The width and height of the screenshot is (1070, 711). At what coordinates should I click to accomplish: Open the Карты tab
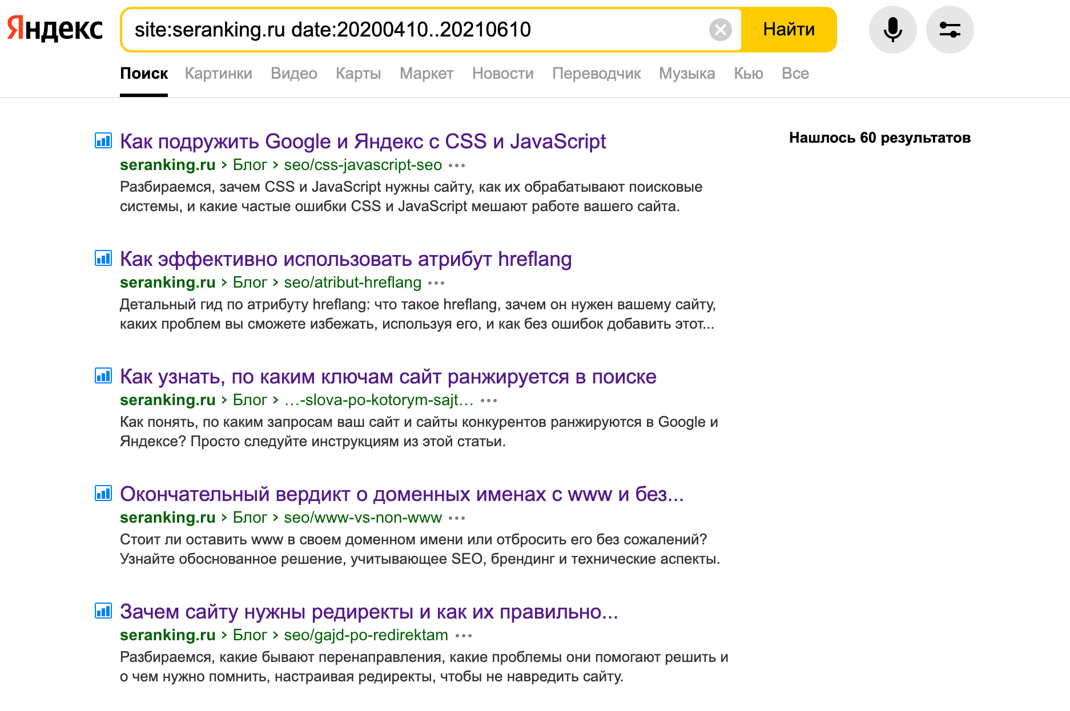pos(359,74)
